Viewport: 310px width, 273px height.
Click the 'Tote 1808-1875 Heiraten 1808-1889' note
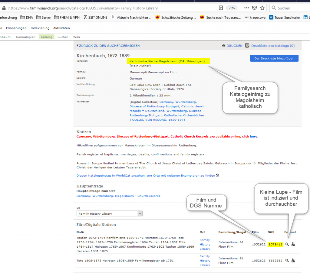125,261
